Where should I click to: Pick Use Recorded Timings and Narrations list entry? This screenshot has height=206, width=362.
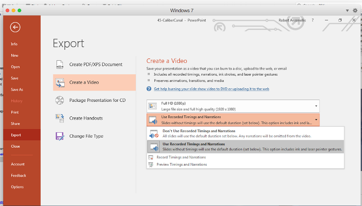tap(245, 147)
